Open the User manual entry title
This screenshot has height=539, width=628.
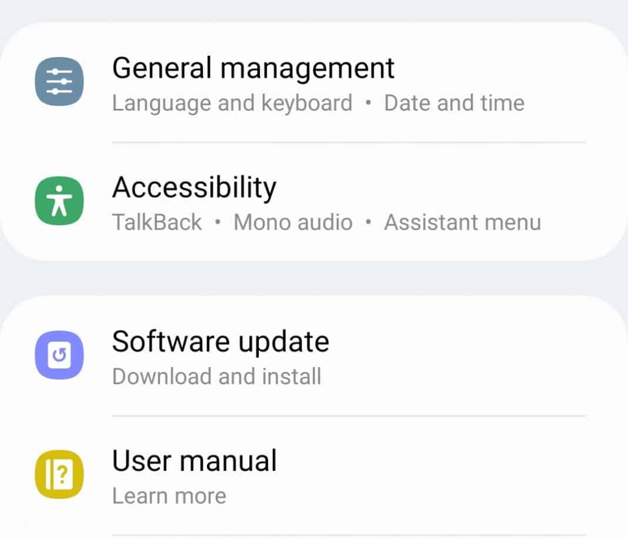pos(194,461)
